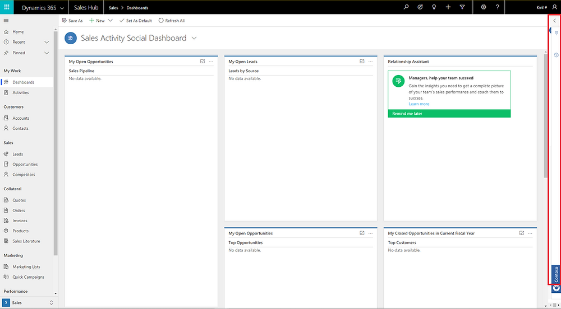Expand chart in Top Customers tile

pyautogui.click(x=522, y=233)
